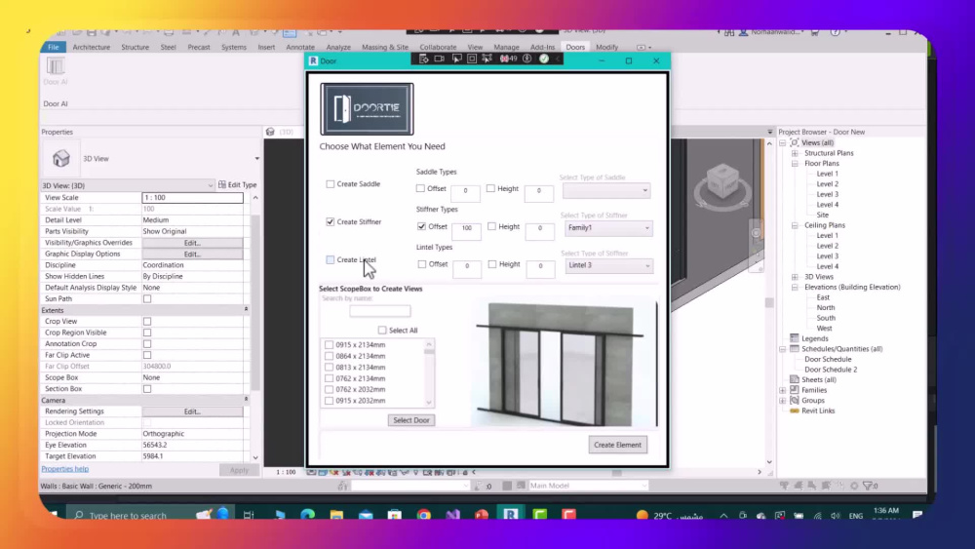
Task: Click the square region icon in recording bar
Action: point(472,59)
